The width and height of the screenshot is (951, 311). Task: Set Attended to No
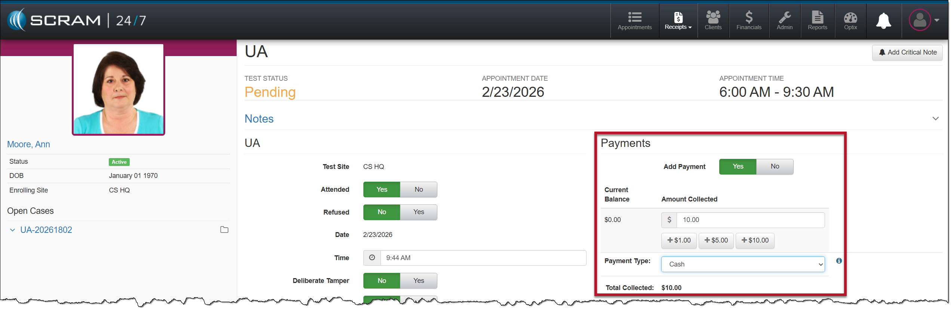418,190
